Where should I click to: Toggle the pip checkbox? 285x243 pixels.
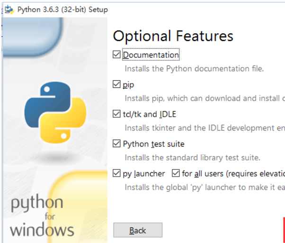click(x=117, y=84)
